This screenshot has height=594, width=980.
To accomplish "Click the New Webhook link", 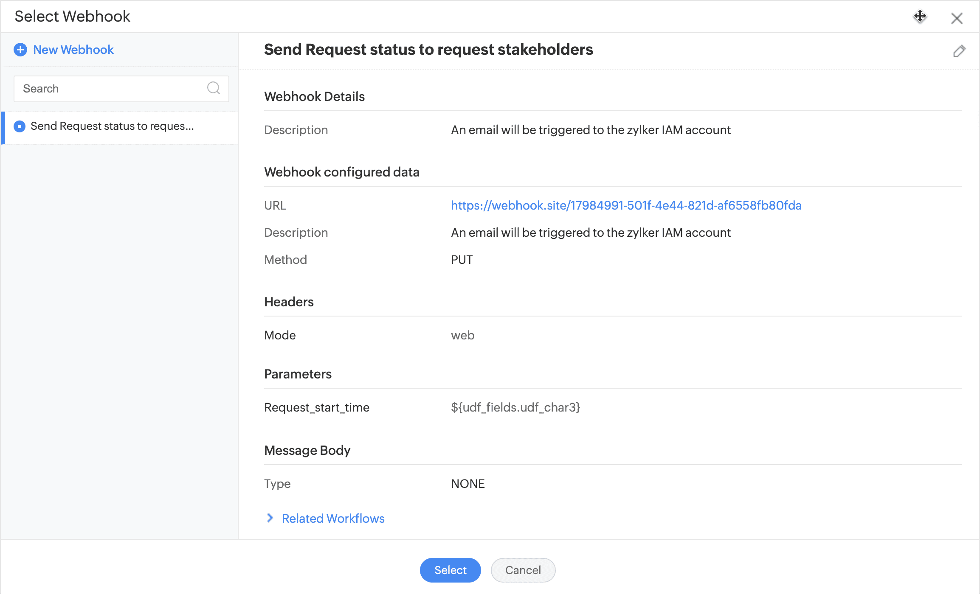I will point(73,50).
